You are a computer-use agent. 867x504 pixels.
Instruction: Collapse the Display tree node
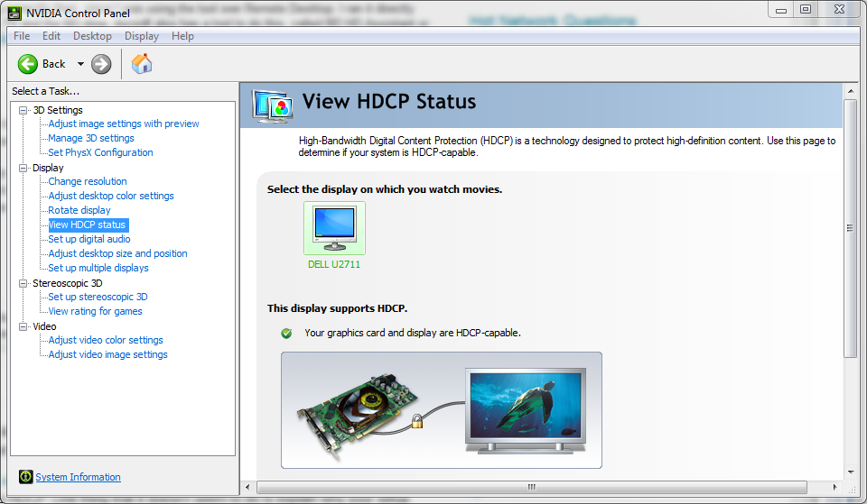(x=23, y=168)
